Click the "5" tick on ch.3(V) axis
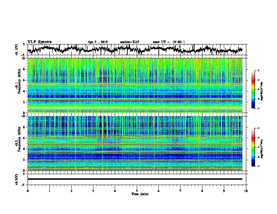 pos(24,174)
